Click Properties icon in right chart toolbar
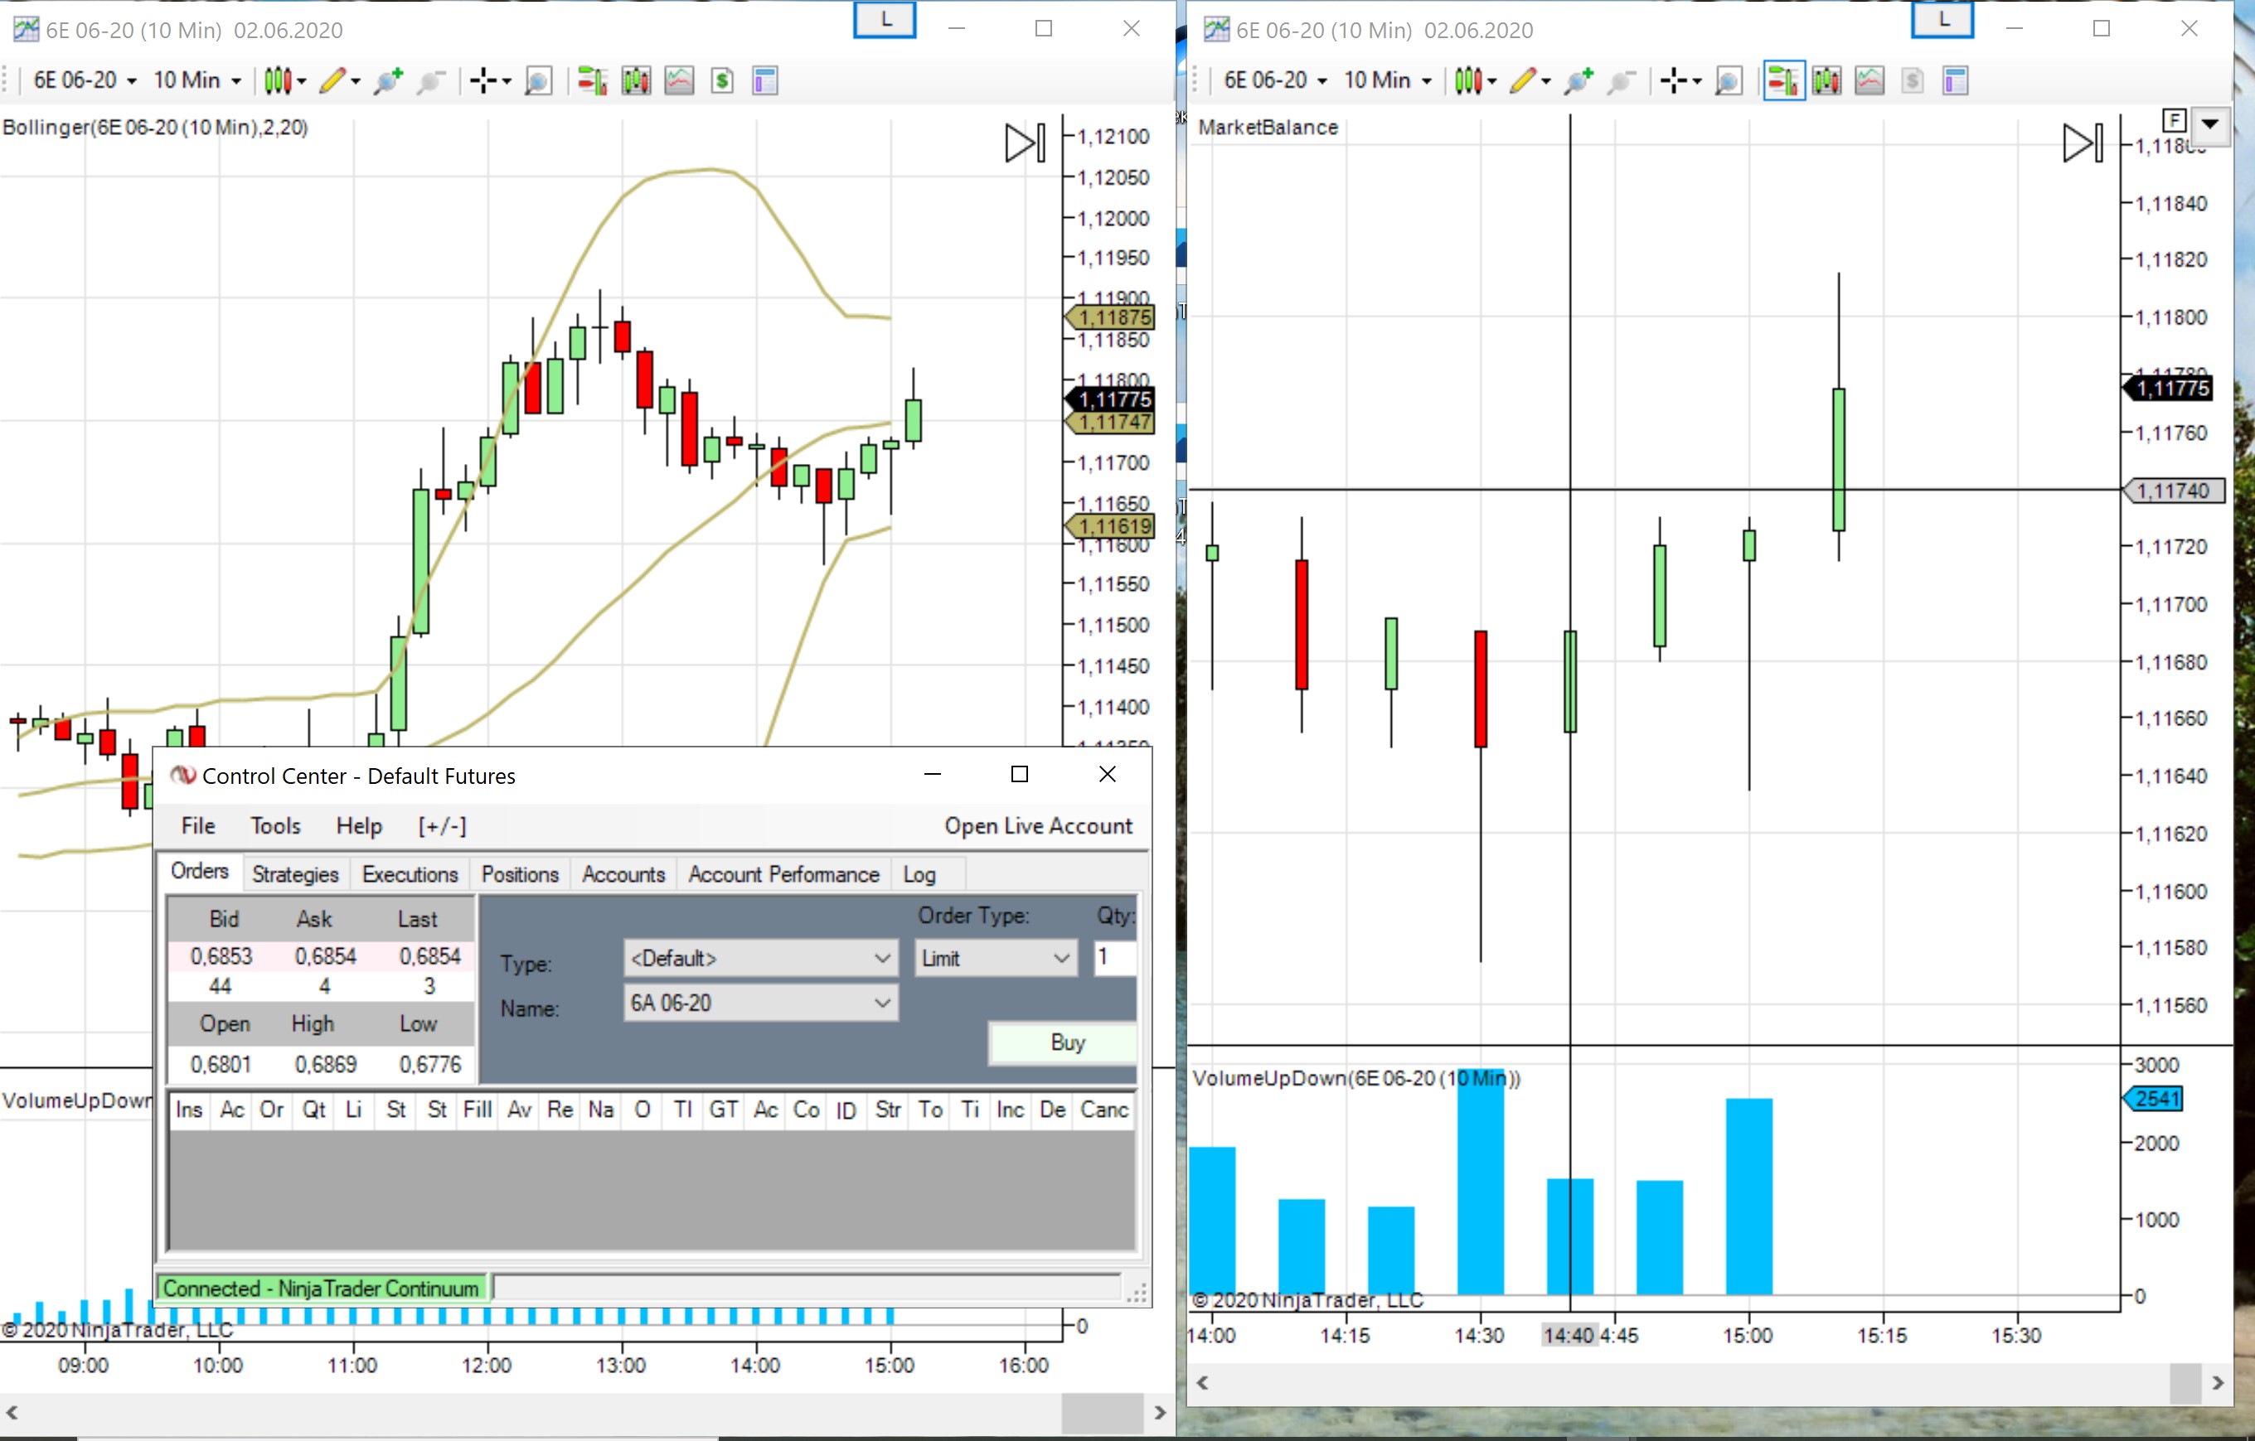Image resolution: width=2255 pixels, height=1441 pixels. 1956,80
